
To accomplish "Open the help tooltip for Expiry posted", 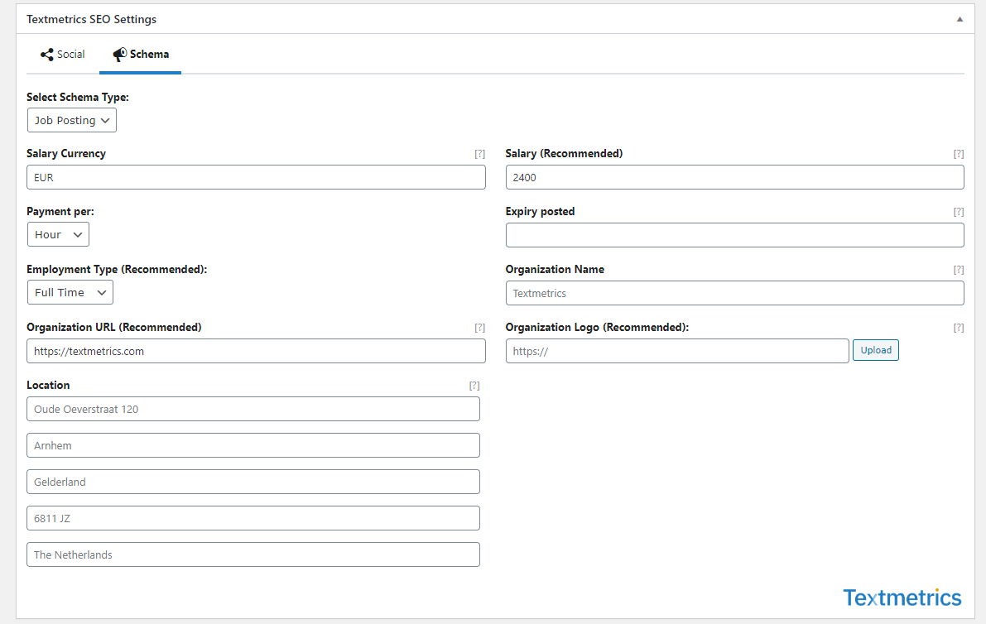I will tap(958, 212).
